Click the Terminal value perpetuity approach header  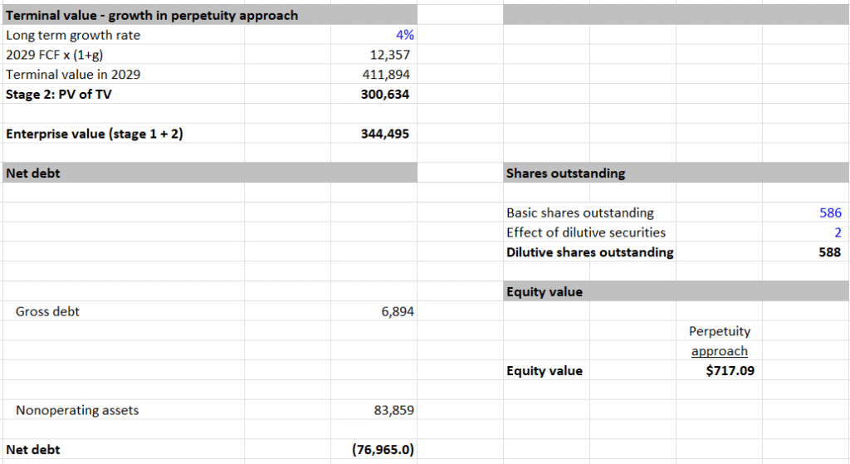point(210,15)
